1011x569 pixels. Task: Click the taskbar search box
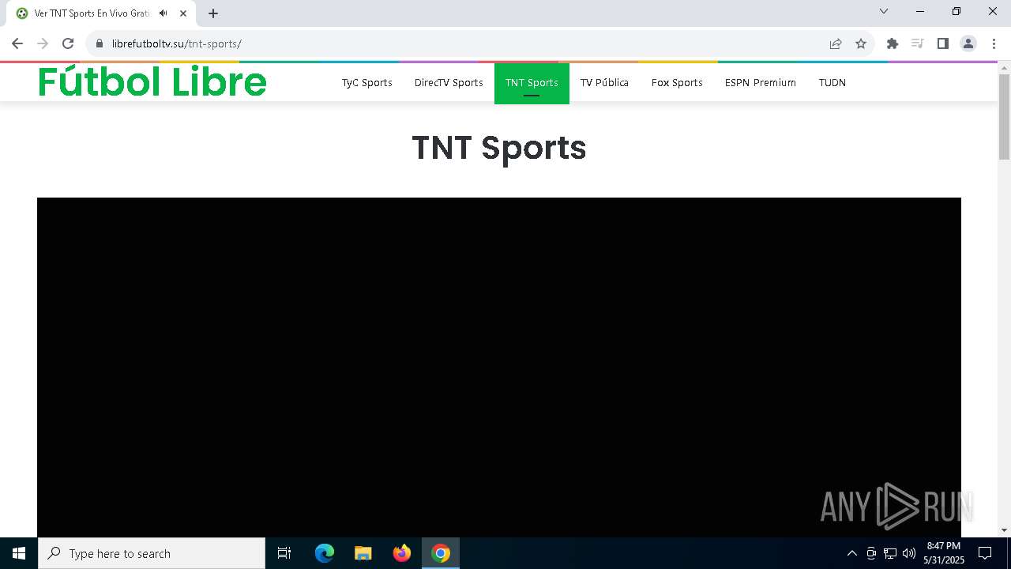[x=152, y=553]
